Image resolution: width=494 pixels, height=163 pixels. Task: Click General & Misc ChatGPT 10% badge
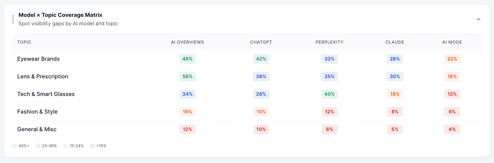261,129
